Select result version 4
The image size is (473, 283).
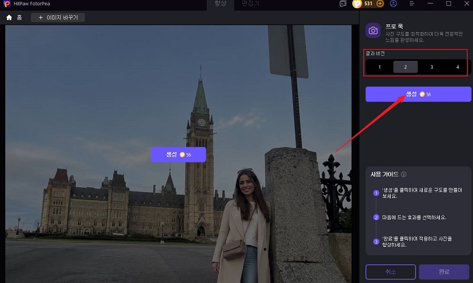[458, 67]
